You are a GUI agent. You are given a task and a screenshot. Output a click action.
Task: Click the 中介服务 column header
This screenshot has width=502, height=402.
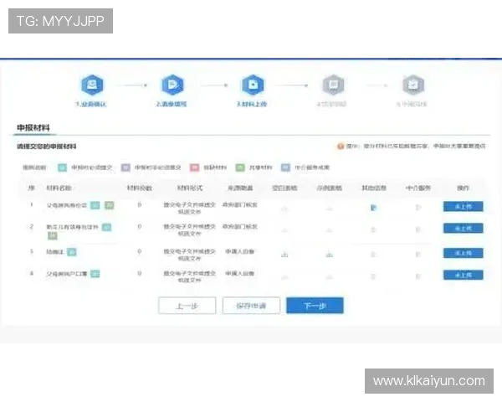pyautogui.click(x=418, y=188)
